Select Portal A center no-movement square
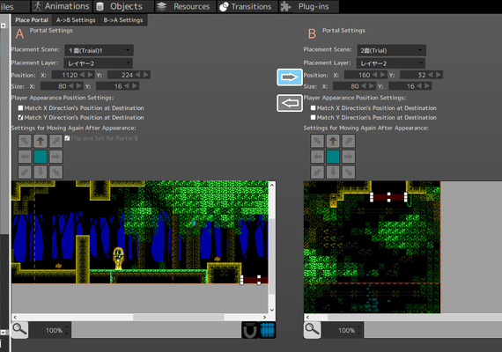Viewport: 502px width, 352px height. tap(41, 157)
